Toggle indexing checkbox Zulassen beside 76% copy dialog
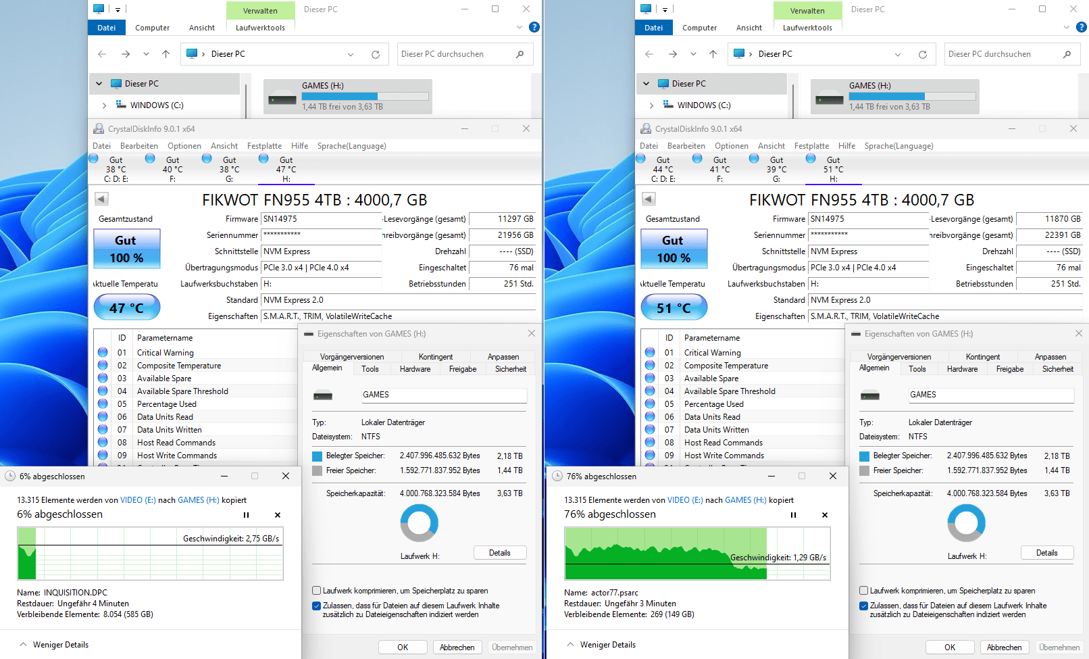Screen dimensions: 1089x659 [x=863, y=606]
